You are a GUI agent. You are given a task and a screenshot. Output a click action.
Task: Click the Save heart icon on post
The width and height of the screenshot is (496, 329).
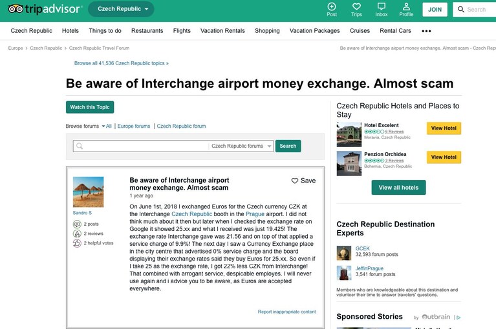point(294,181)
